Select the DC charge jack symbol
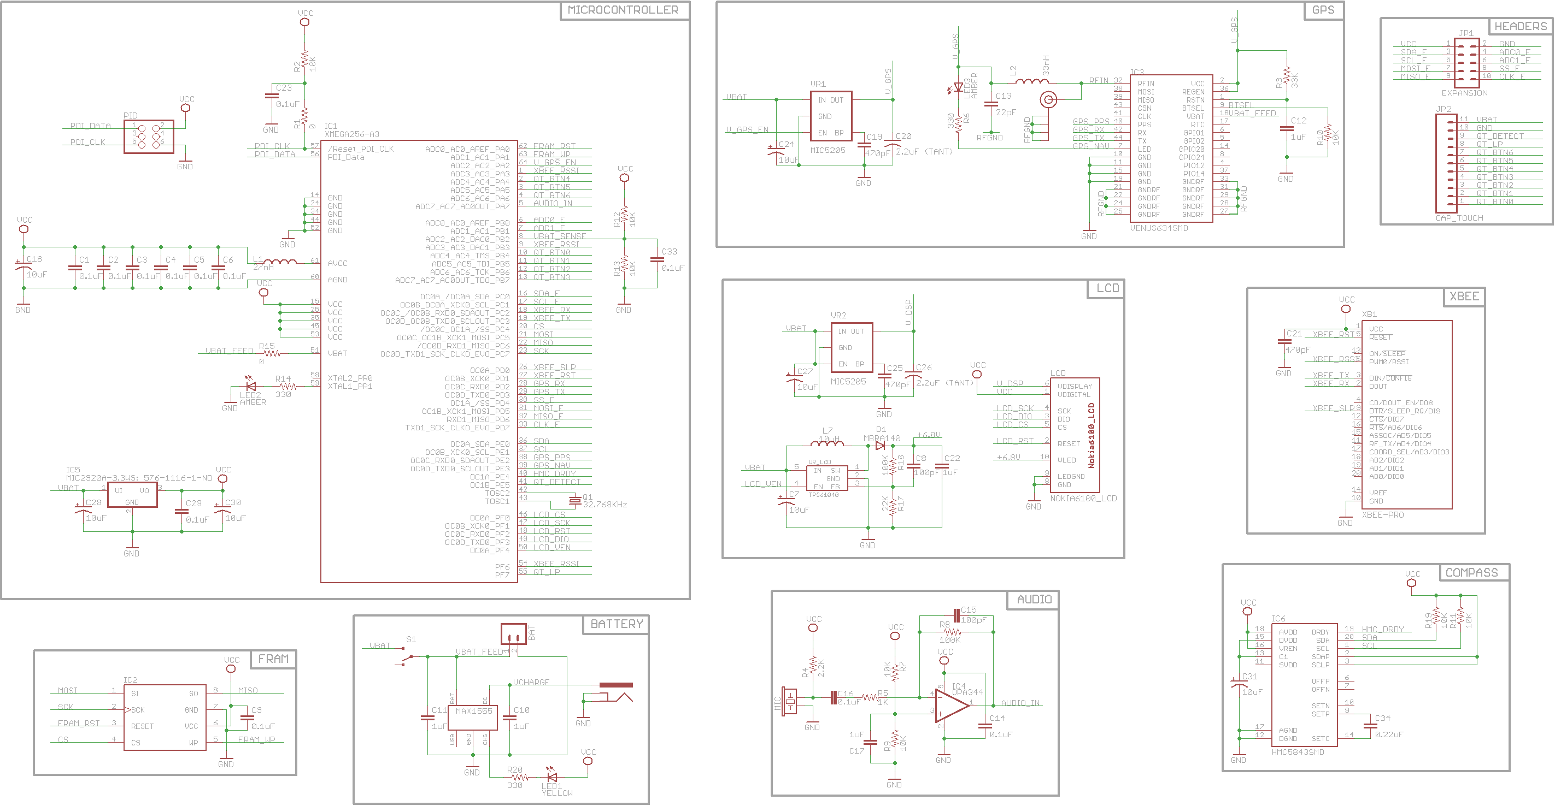The image size is (1555, 806). coord(616,692)
